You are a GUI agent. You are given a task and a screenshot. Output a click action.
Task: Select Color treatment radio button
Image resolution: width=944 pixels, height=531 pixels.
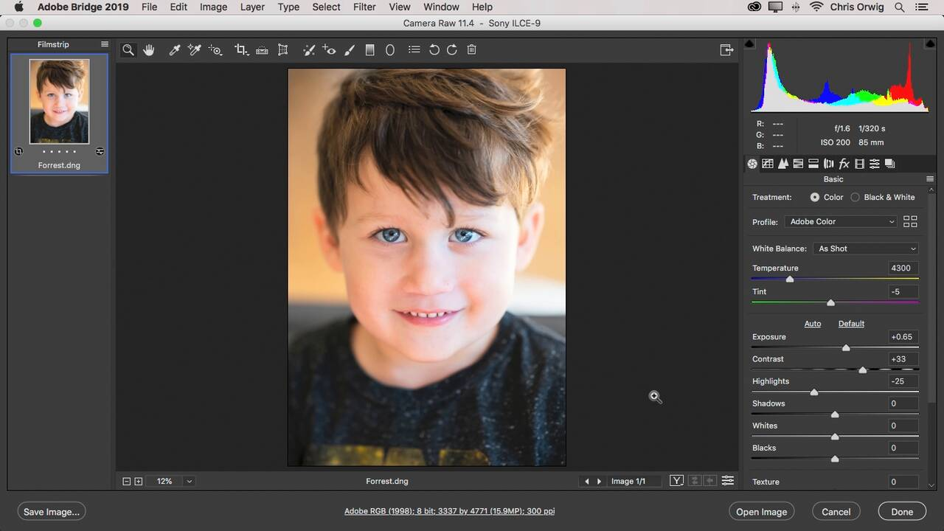(814, 198)
